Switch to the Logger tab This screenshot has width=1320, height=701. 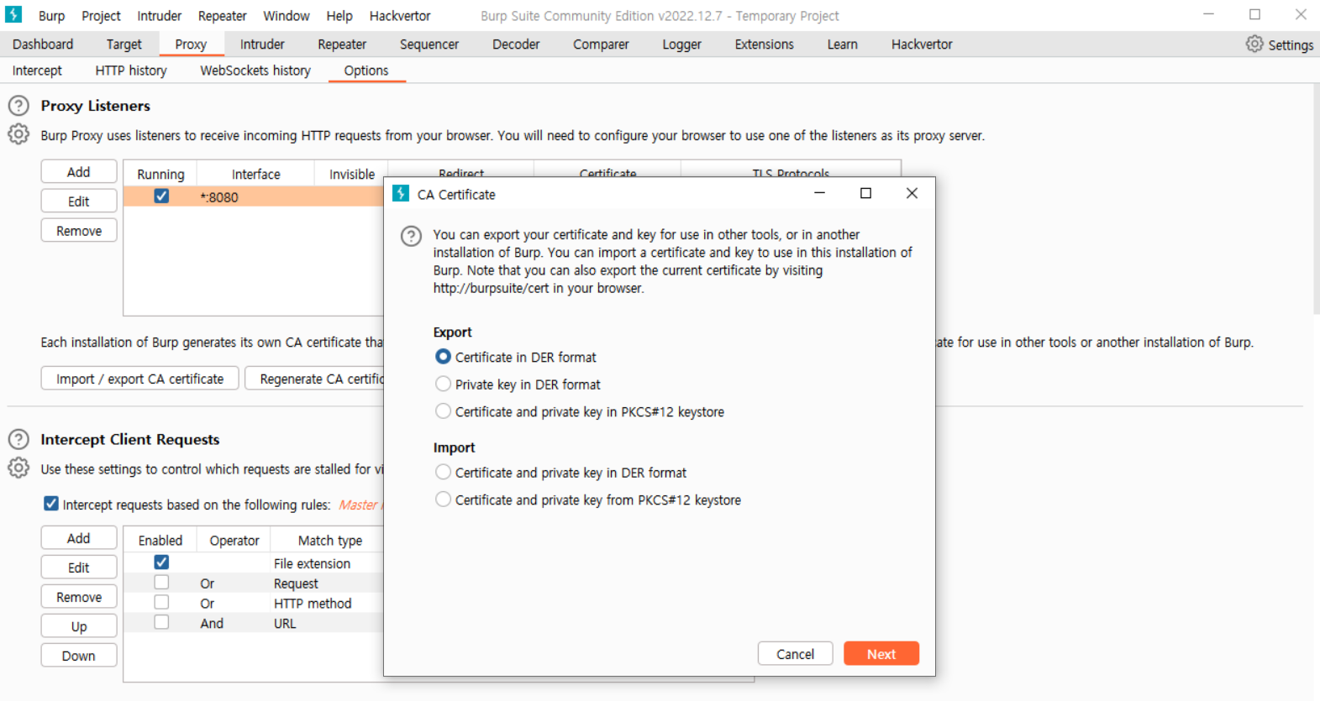point(681,44)
